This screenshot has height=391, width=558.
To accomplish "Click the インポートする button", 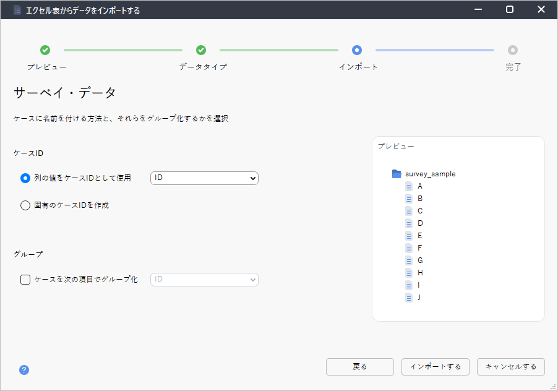I will click(x=435, y=367).
